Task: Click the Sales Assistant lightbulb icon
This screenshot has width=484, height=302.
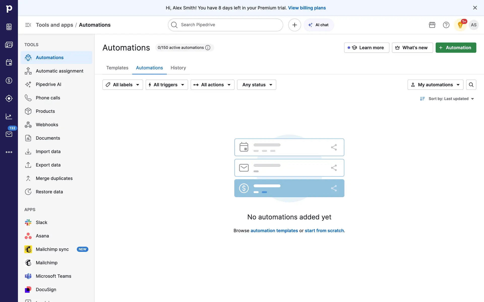Action: [x=460, y=25]
